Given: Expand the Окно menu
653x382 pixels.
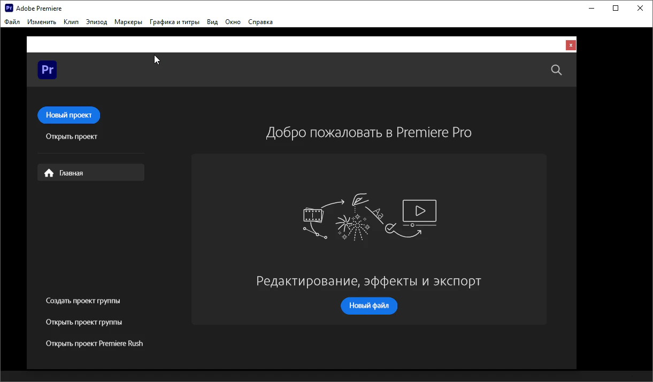Looking at the screenshot, I should 233,22.
